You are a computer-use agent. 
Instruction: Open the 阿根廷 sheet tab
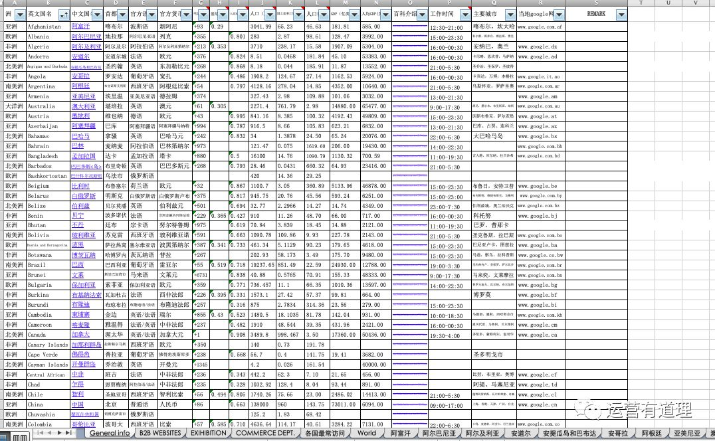651,433
